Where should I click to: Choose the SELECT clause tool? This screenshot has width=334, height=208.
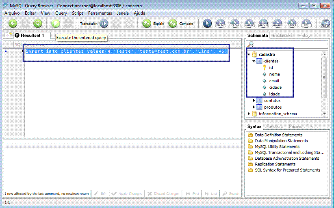click(221, 24)
